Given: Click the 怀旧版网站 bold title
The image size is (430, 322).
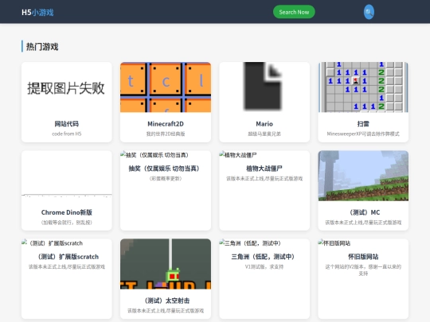Looking at the screenshot, I should [363, 257].
